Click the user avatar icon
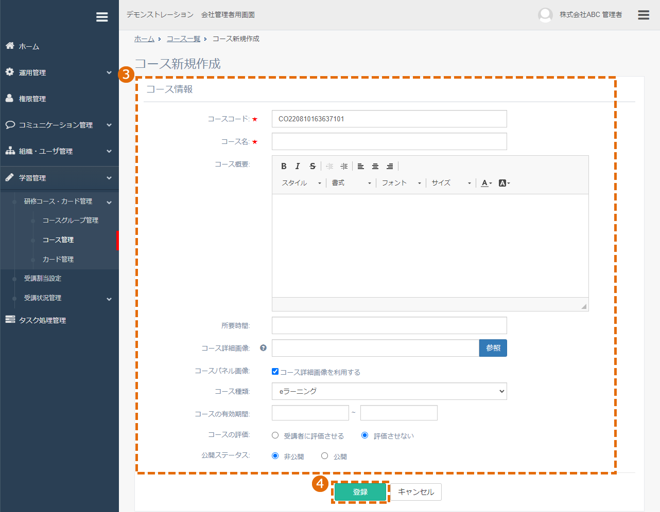Screen dimensions: 660x512 click(545, 15)
